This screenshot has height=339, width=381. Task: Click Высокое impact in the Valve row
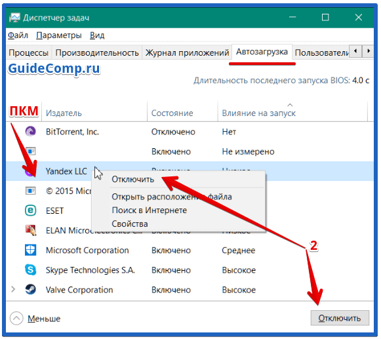click(239, 290)
